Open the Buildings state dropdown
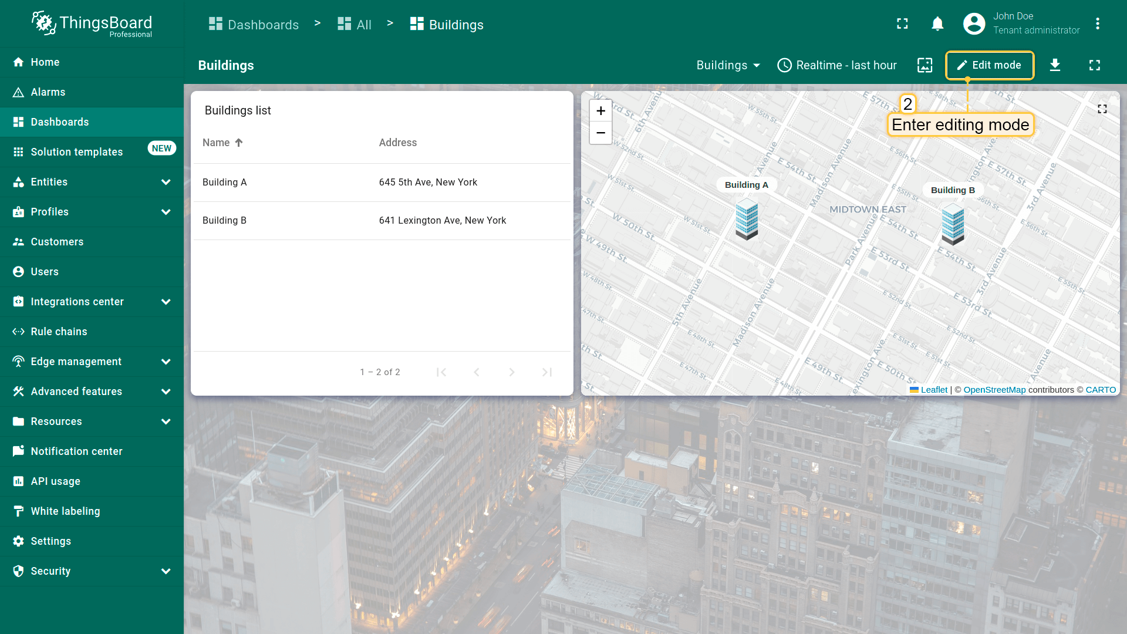 (x=728, y=65)
